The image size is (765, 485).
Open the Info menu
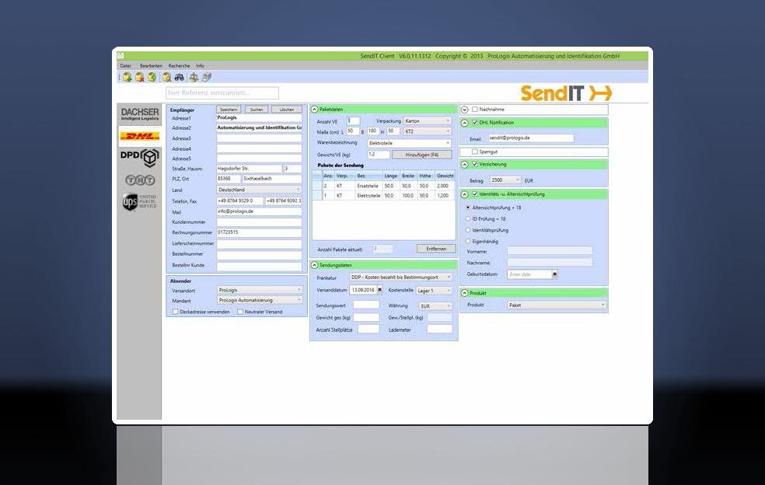[x=200, y=65]
